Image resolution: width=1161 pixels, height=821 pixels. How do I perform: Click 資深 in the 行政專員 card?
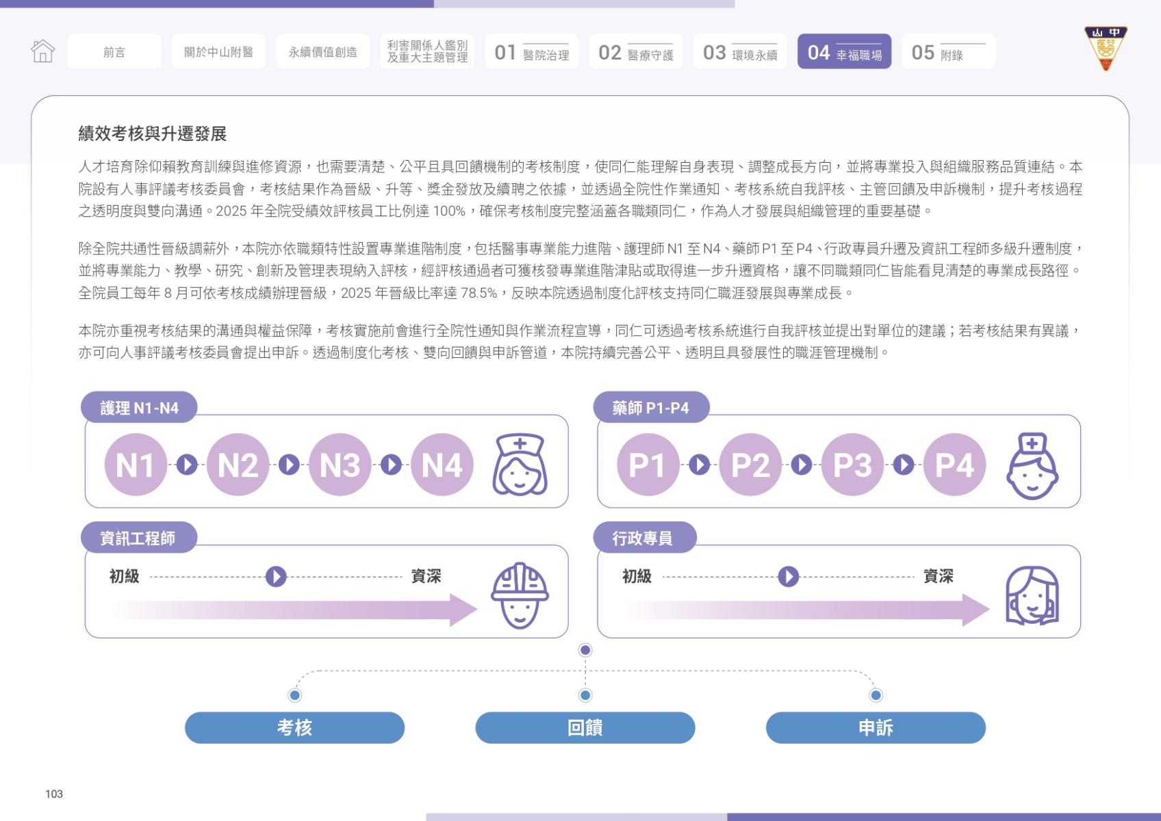coord(939,576)
